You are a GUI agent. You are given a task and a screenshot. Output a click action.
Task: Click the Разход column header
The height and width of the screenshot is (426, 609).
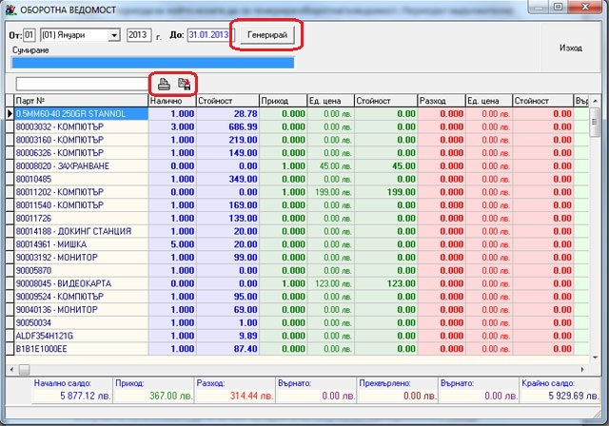(x=442, y=101)
